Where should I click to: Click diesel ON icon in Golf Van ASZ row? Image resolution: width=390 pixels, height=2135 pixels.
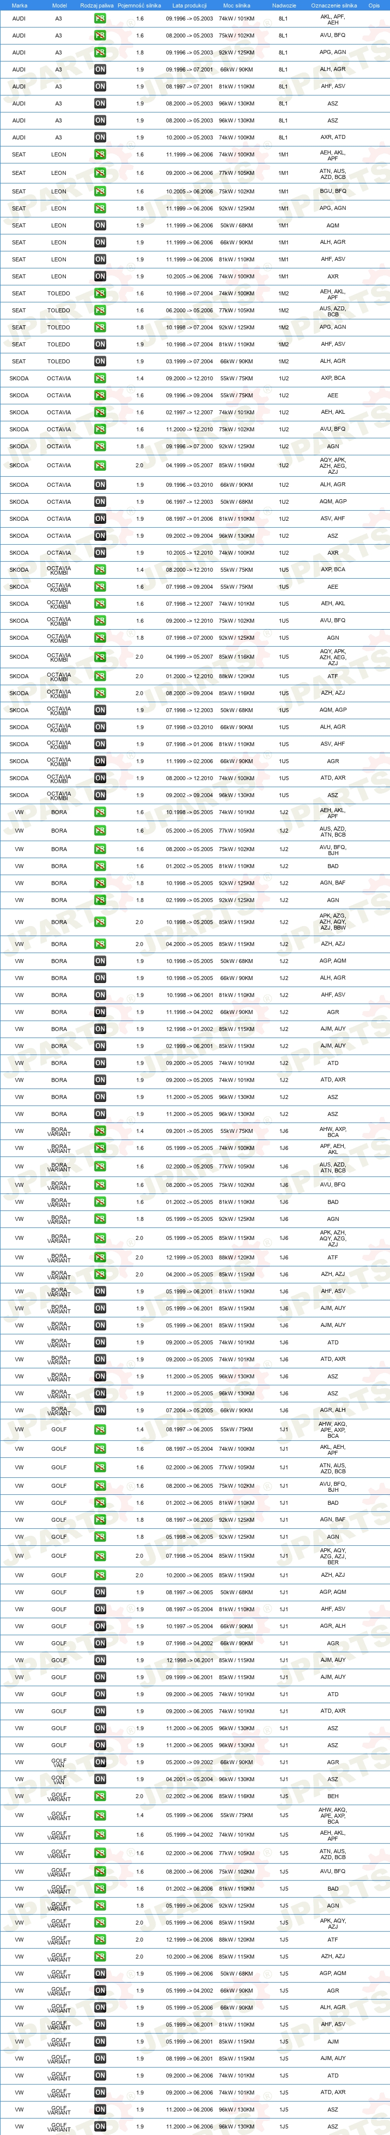99,1780
